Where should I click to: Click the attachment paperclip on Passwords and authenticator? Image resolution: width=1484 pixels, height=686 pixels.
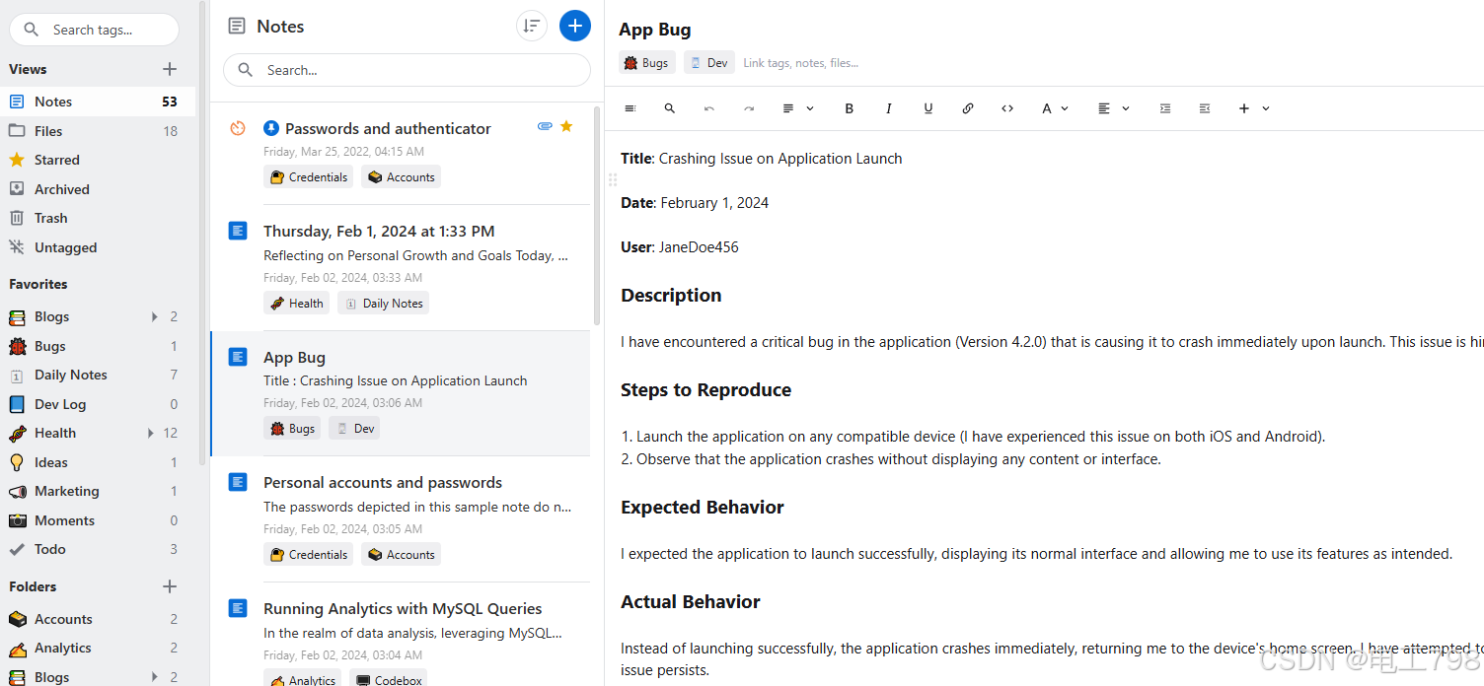(545, 126)
